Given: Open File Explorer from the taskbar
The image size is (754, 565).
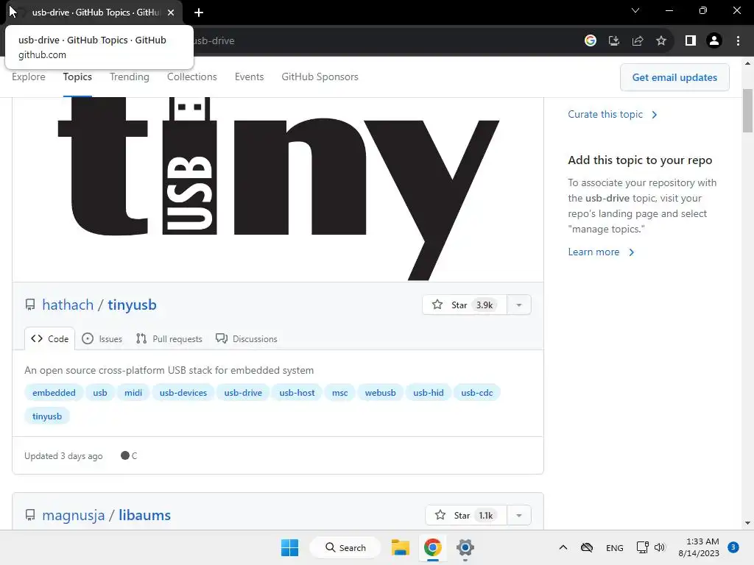Looking at the screenshot, I should click(x=400, y=547).
